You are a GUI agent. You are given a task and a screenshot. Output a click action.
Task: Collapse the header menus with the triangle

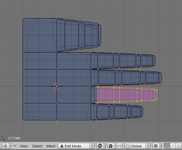[15, 146]
